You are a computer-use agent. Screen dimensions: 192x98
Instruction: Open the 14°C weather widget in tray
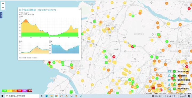[x=156, y=96]
